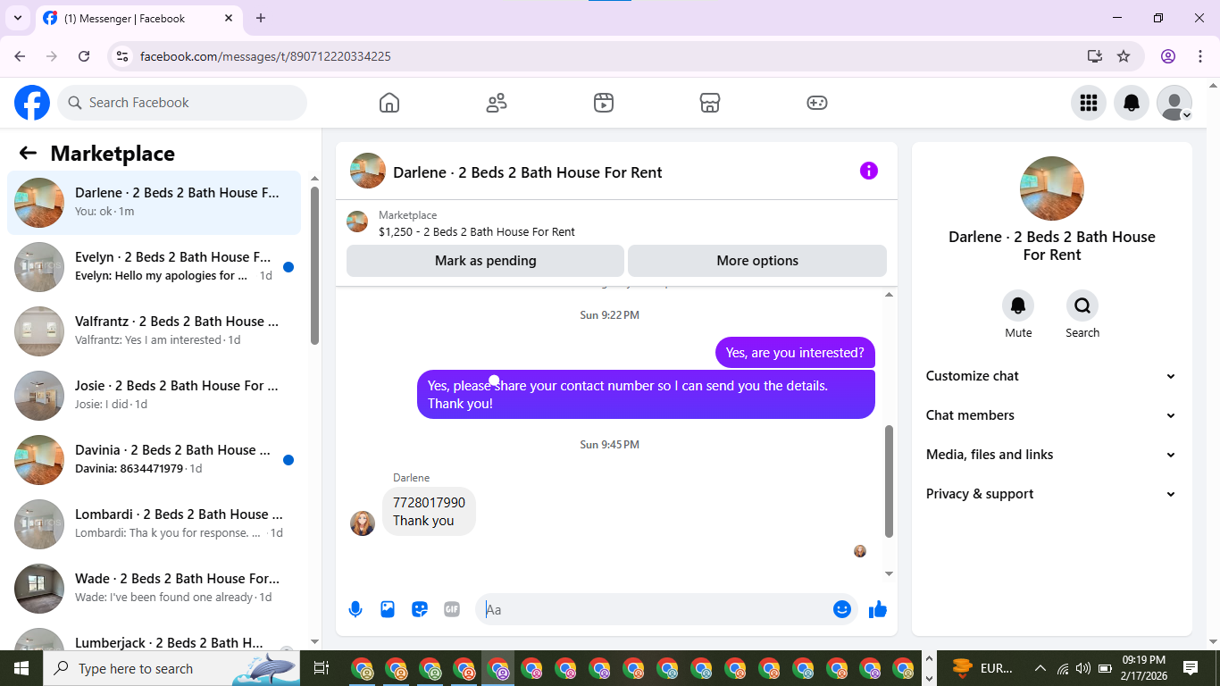
Task: Click the back arrow beside Marketplace
Action: click(28, 153)
